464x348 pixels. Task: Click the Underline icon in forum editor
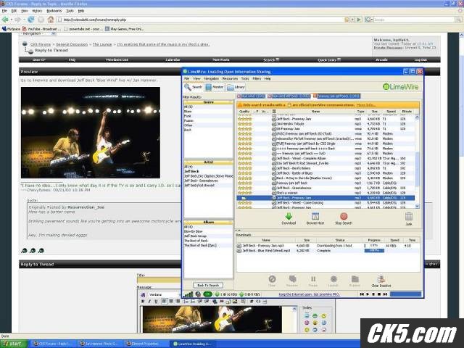(156, 302)
